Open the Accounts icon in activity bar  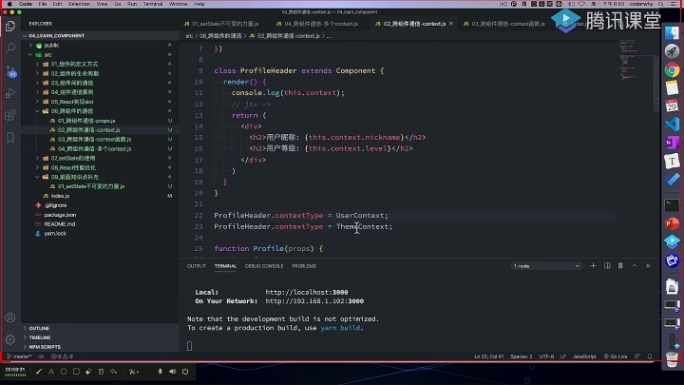(10, 318)
